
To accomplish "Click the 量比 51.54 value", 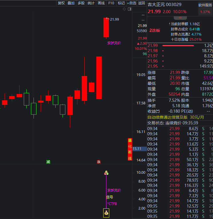I will click(208, 78).
